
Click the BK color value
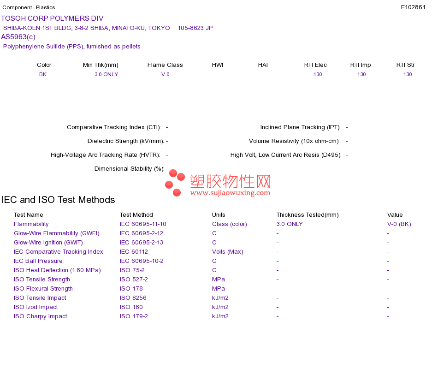coord(43,74)
